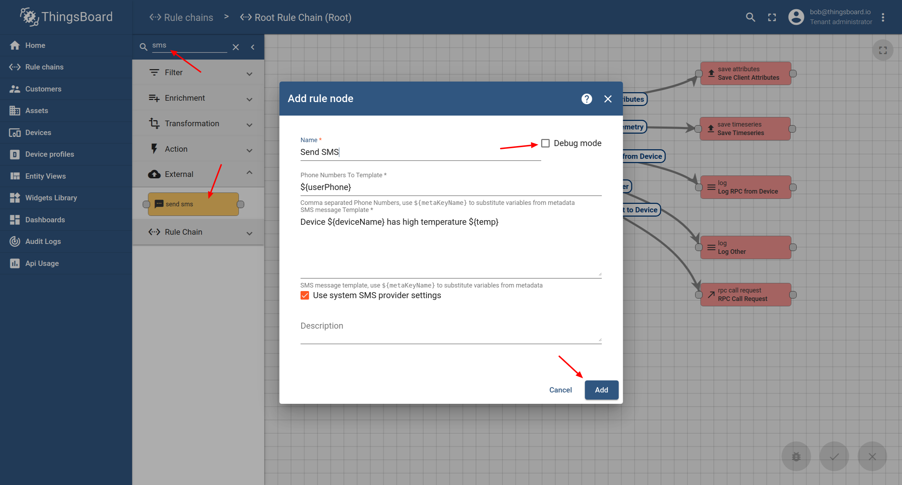Screen dimensions: 902x485
Task: Toggle fullscreen icon in top header
Action: 772,17
